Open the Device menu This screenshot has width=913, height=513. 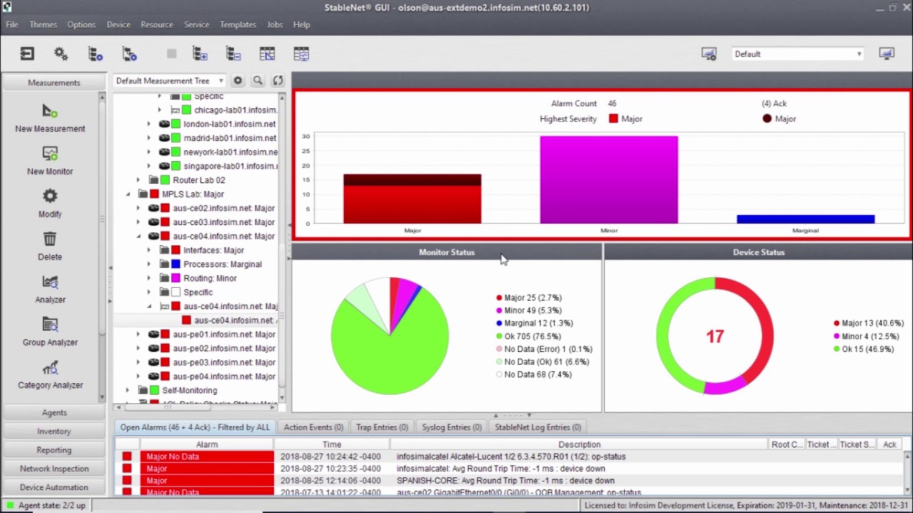(118, 24)
